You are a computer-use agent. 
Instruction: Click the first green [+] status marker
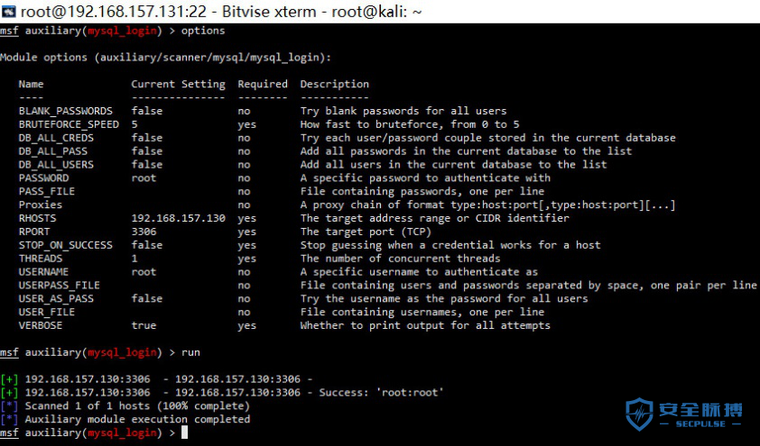(x=9, y=379)
